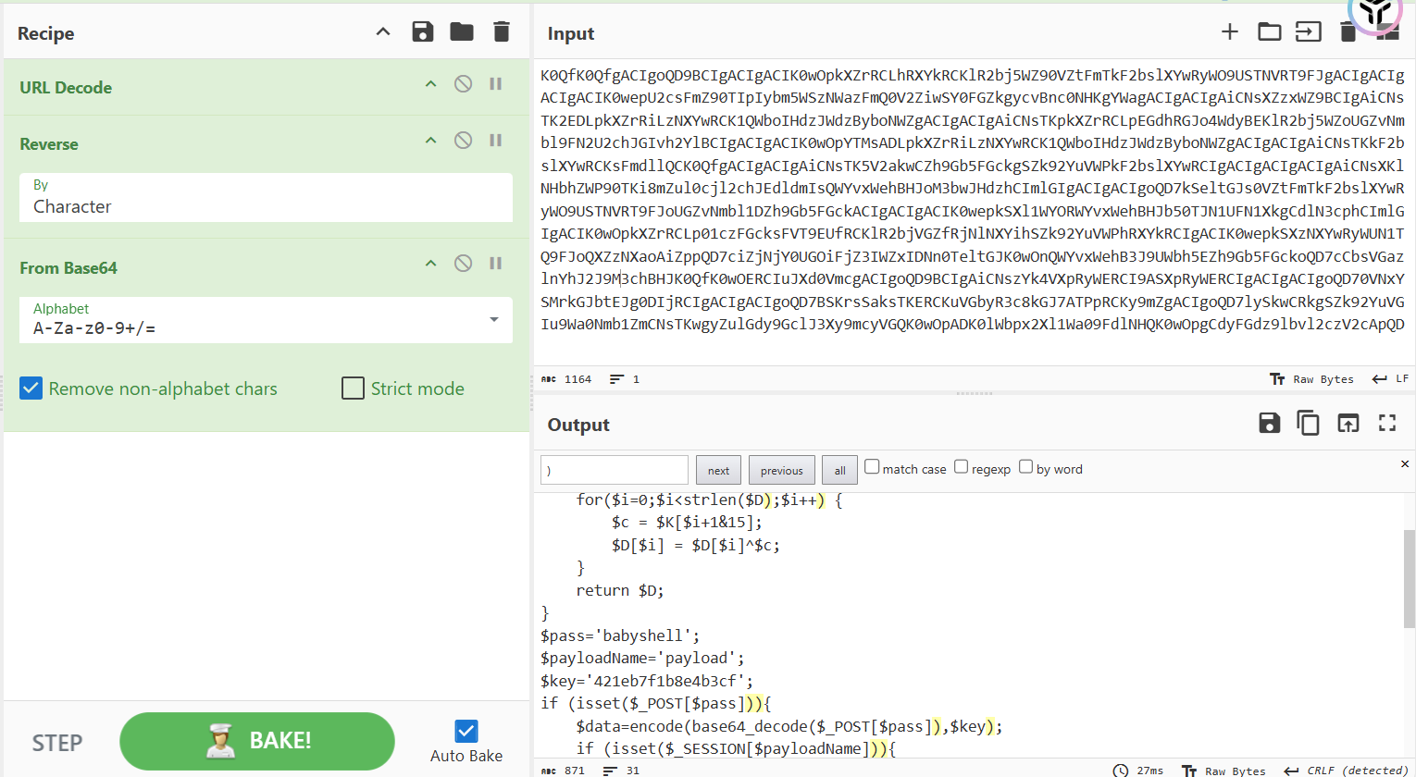The image size is (1416, 777).
Task: Find next search match
Action: point(719,470)
